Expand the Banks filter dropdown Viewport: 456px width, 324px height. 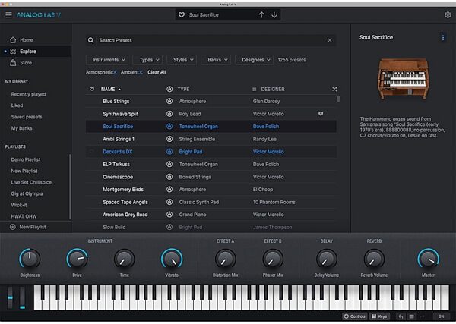216,60
